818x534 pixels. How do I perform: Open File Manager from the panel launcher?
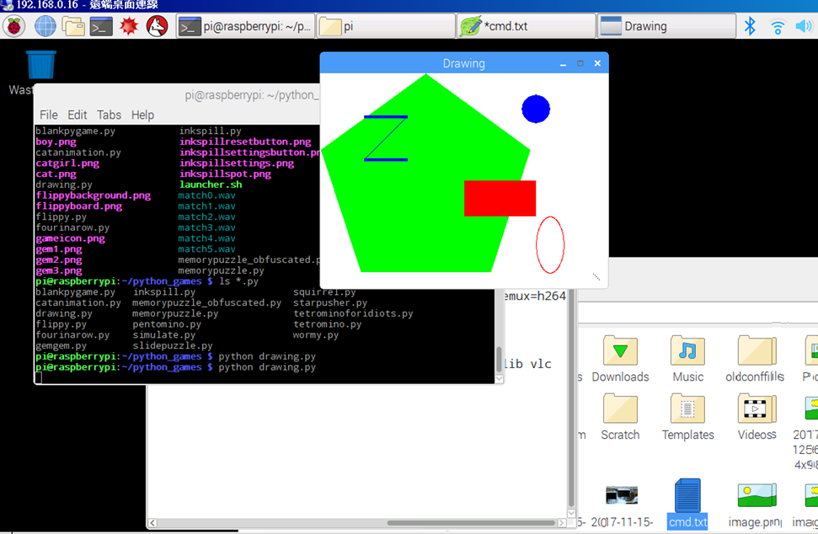[73, 26]
